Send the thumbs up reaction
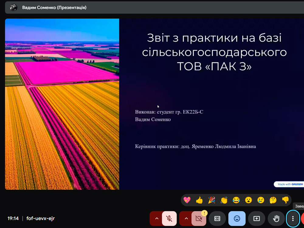 coord(199,200)
